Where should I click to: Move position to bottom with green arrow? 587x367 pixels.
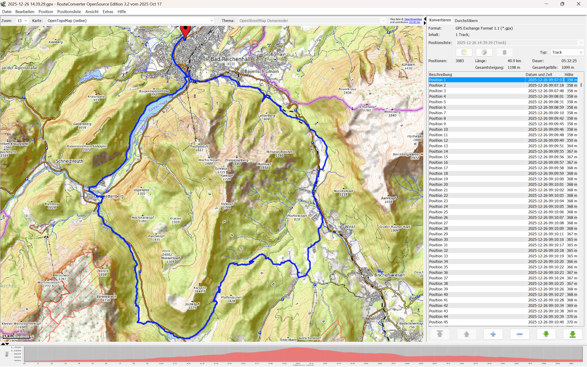coord(572,334)
